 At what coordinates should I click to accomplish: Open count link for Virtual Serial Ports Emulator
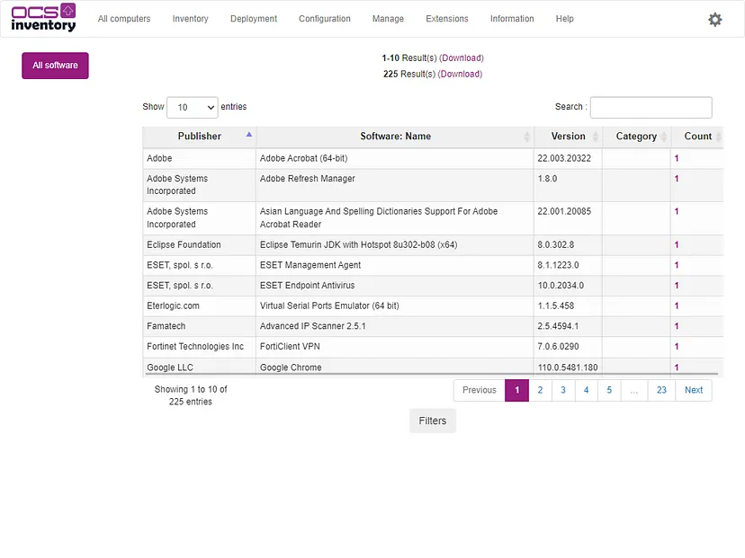pos(677,306)
